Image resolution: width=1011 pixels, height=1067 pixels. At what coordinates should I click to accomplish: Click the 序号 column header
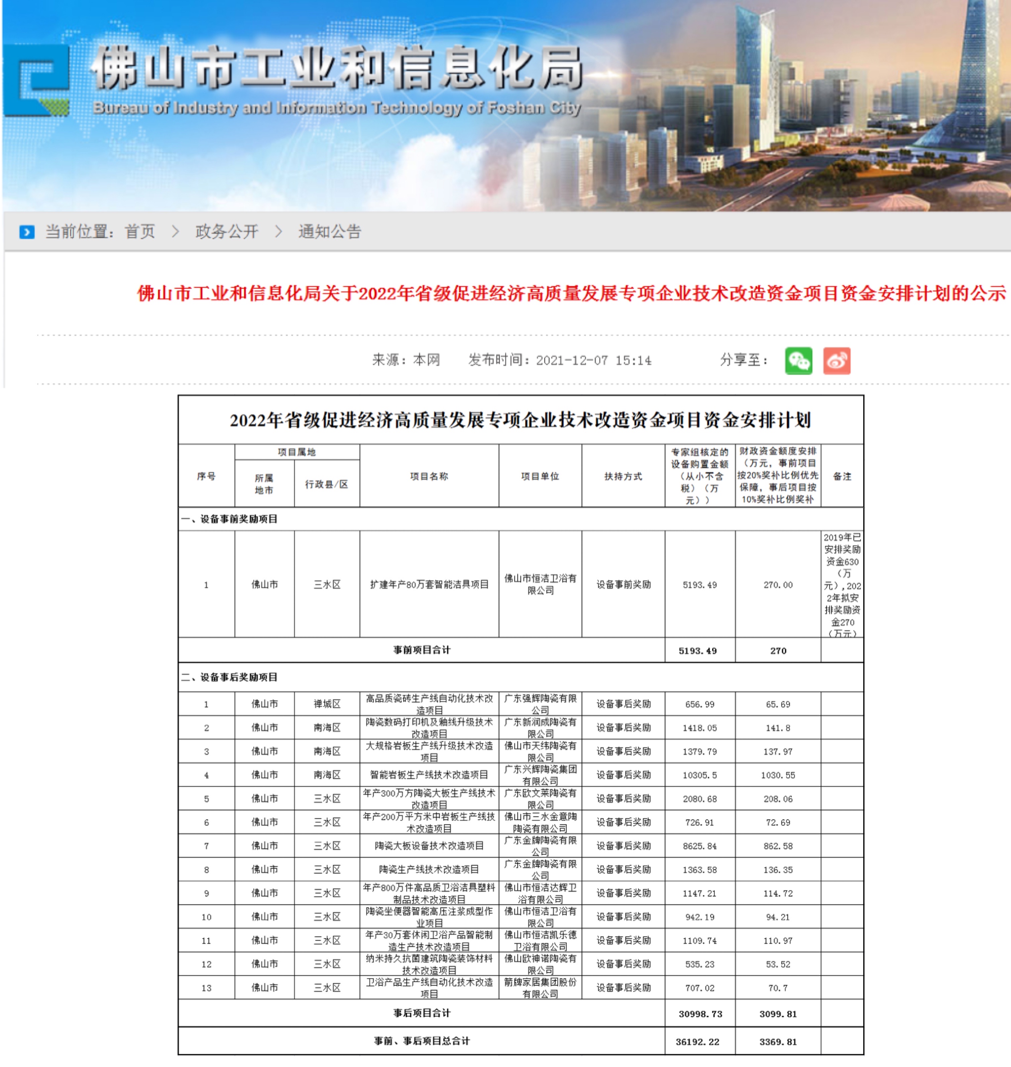coord(206,476)
